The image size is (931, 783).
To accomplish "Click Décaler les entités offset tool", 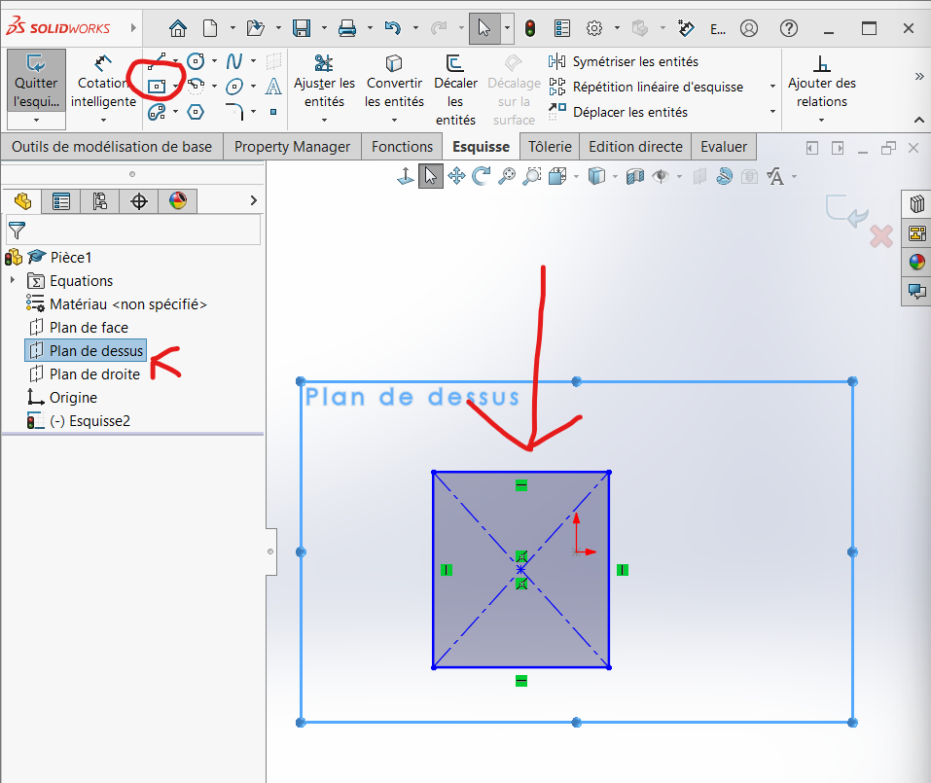I will (x=455, y=90).
